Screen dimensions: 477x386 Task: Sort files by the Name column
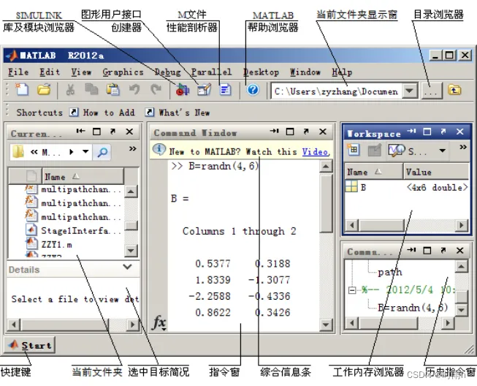[82, 177]
